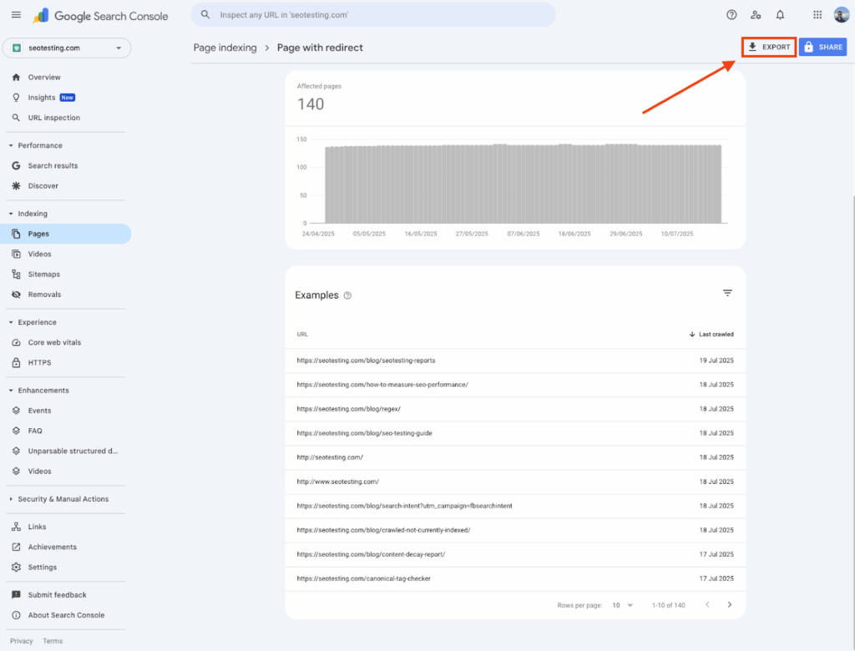This screenshot has width=855, height=651.
Task: Go to the next page of results
Action: pos(729,604)
